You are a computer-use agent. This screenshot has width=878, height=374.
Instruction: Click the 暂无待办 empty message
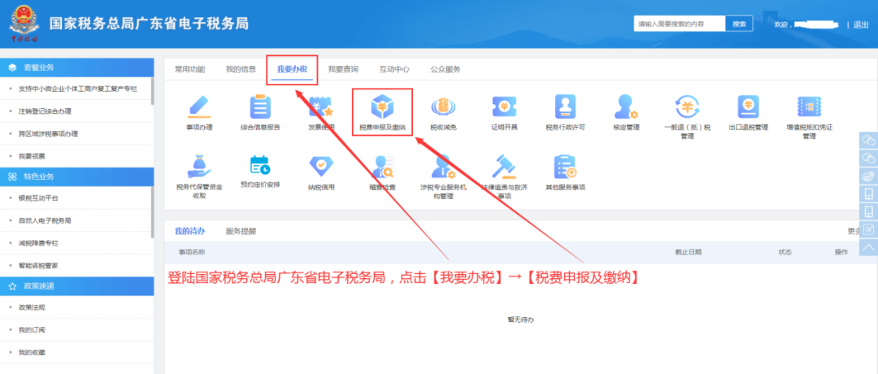(521, 320)
